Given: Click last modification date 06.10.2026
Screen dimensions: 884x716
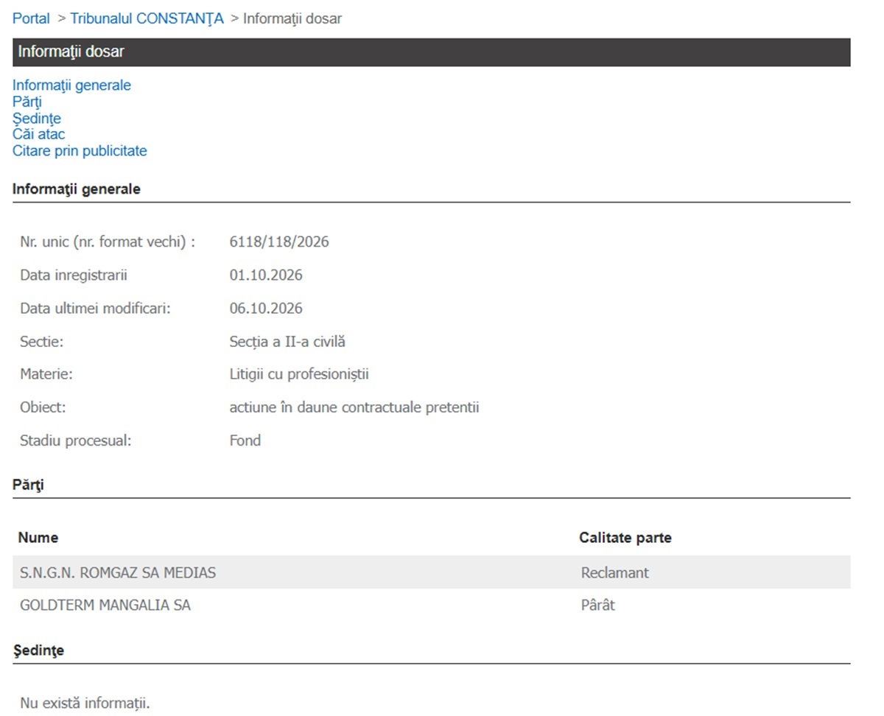Looking at the screenshot, I should [x=266, y=309].
